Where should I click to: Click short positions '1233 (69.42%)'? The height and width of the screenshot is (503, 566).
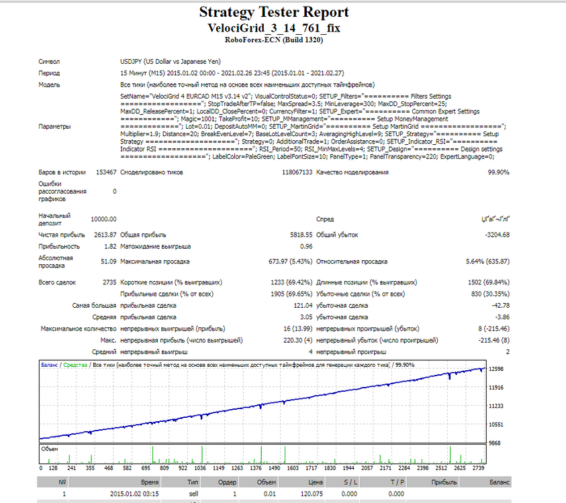click(291, 282)
